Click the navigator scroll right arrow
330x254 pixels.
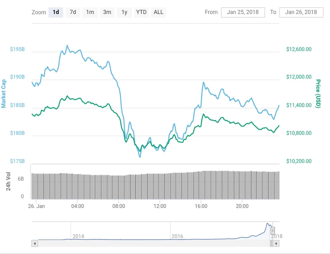coord(276,243)
